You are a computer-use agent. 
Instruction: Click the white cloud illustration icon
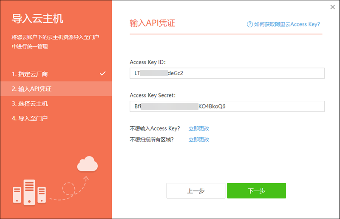point(88,164)
